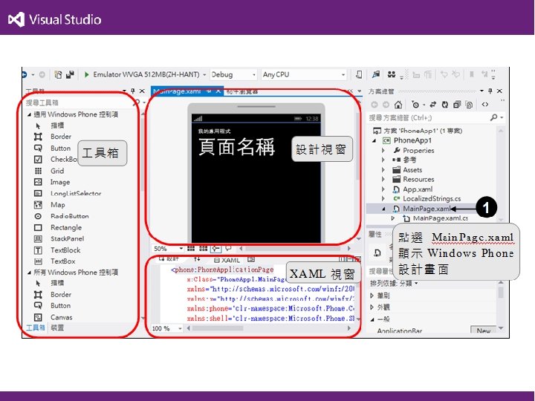Select Image control in Toolbox

pos(52,182)
